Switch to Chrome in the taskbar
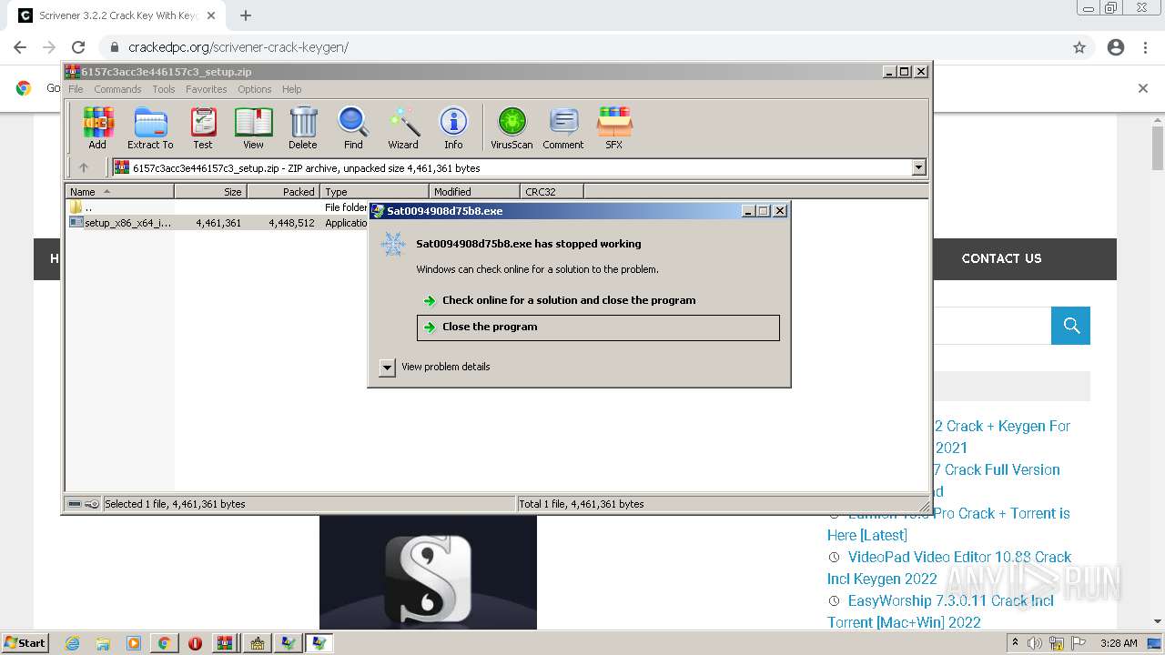 click(164, 643)
